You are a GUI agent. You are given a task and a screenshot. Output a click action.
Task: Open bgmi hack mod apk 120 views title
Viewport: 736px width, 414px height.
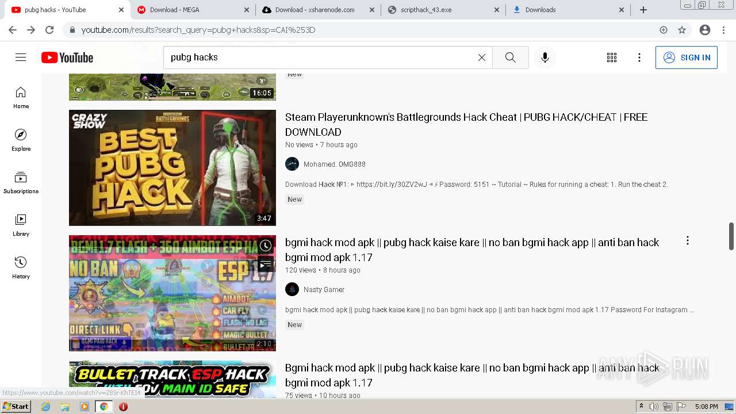pyautogui.click(x=472, y=250)
